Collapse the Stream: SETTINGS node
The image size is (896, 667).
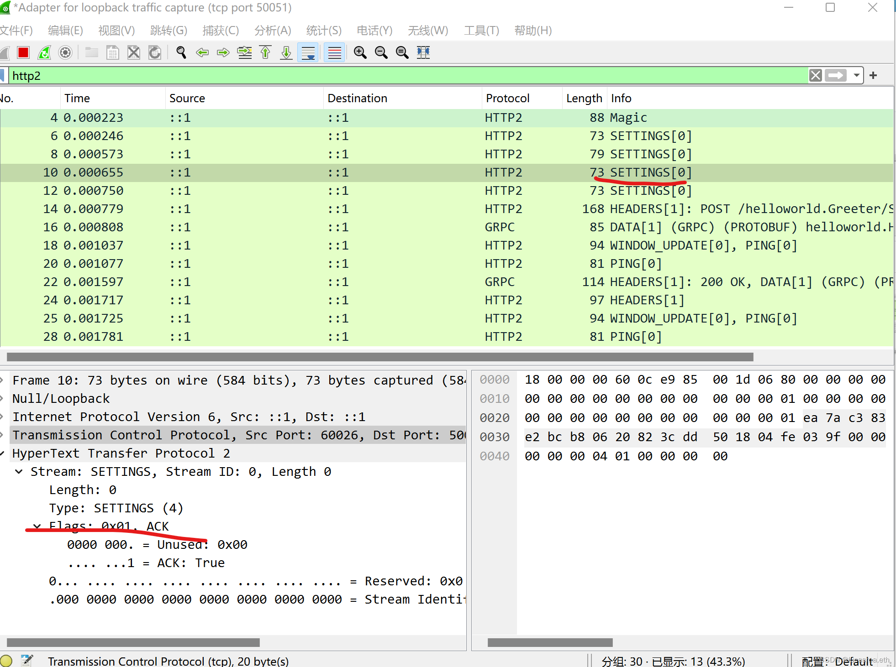(19, 471)
